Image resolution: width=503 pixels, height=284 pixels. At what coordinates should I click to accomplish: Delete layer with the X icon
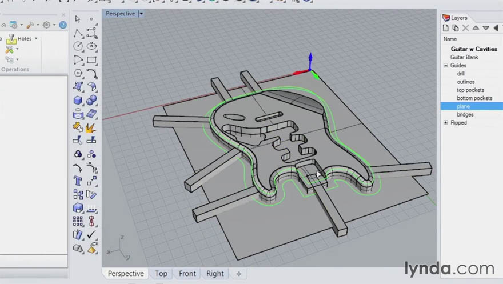(465, 28)
